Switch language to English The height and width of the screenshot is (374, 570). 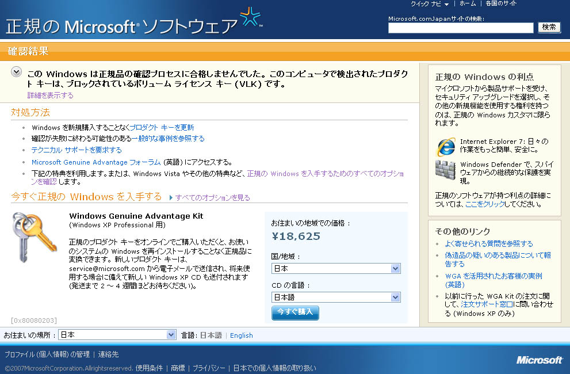click(242, 335)
